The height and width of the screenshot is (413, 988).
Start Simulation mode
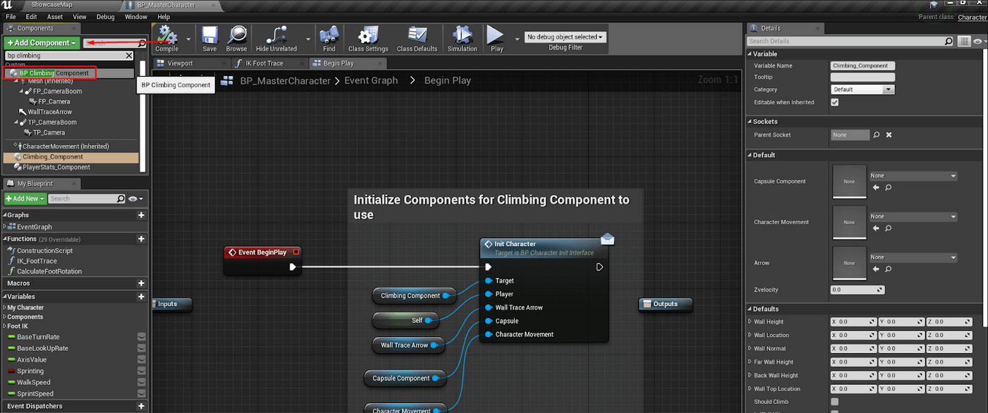coord(462,39)
